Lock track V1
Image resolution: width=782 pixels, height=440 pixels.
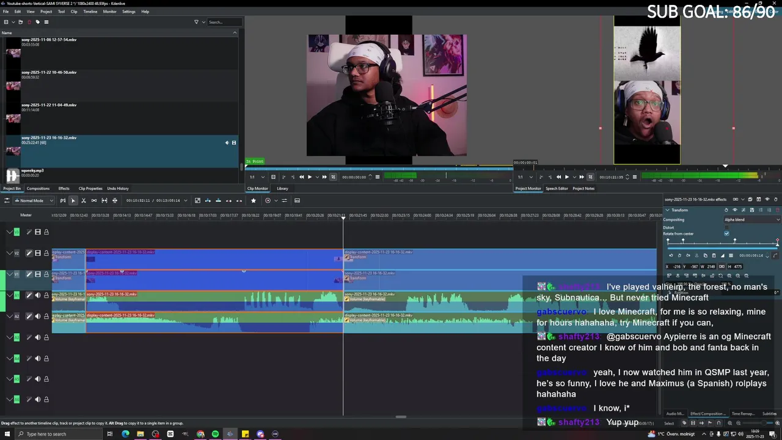pos(46,274)
